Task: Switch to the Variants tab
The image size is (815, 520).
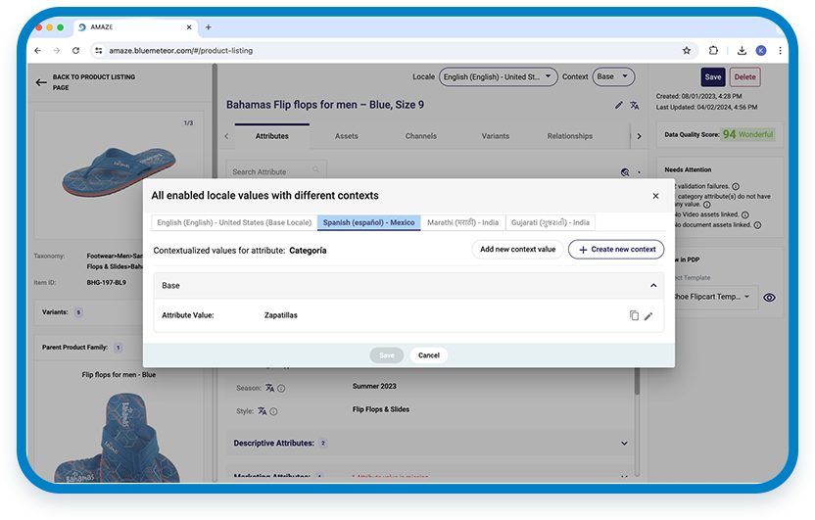Action: pyautogui.click(x=495, y=136)
